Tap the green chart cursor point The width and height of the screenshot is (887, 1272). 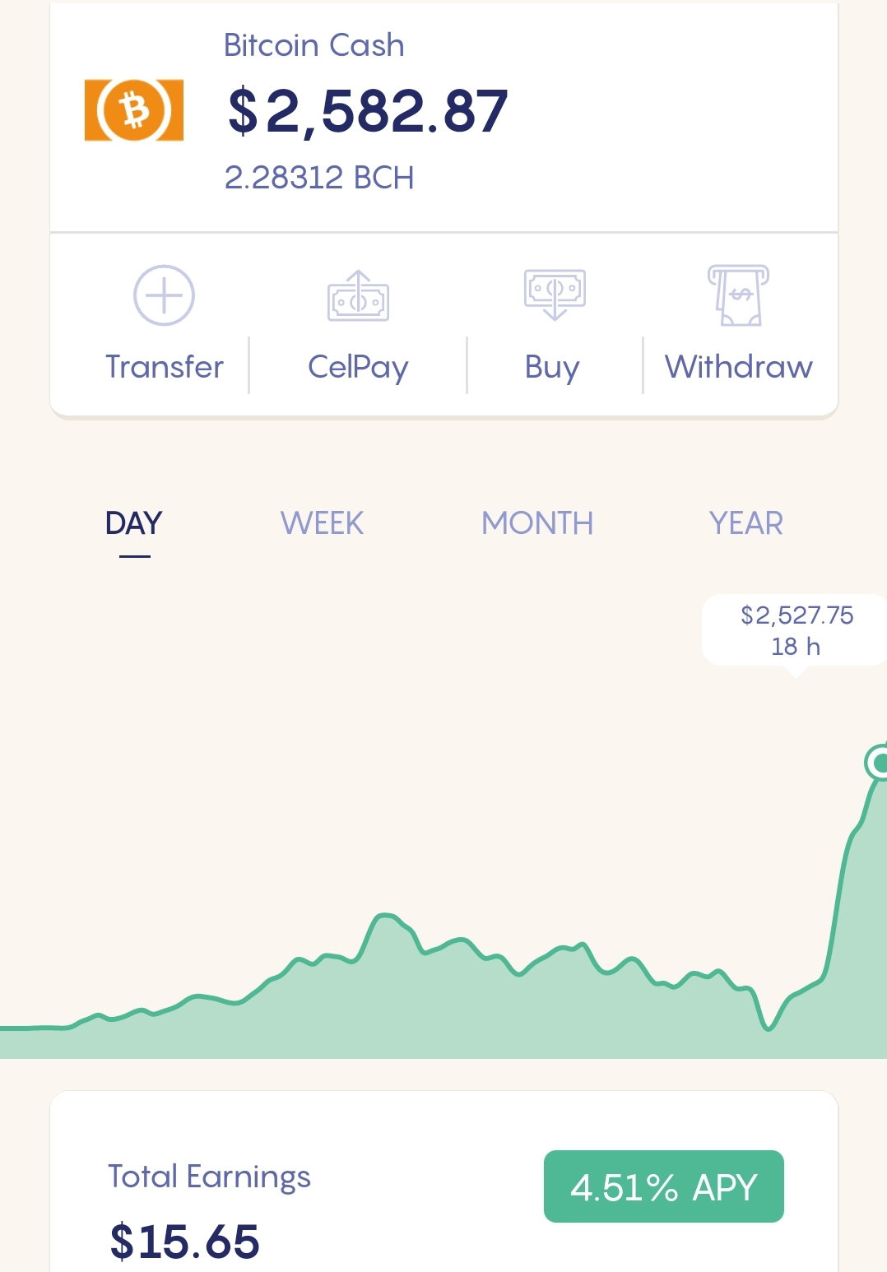[878, 763]
